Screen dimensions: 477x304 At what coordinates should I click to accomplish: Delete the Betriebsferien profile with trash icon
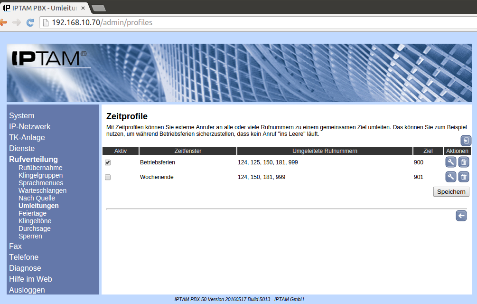(x=464, y=162)
